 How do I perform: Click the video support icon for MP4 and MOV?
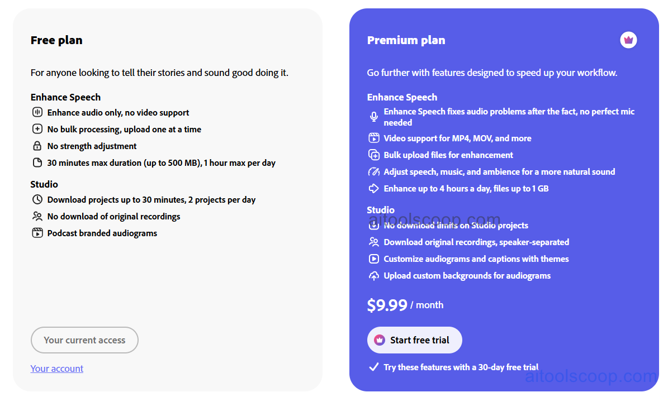point(373,138)
